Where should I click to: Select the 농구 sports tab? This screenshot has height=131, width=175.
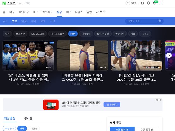click(59, 12)
